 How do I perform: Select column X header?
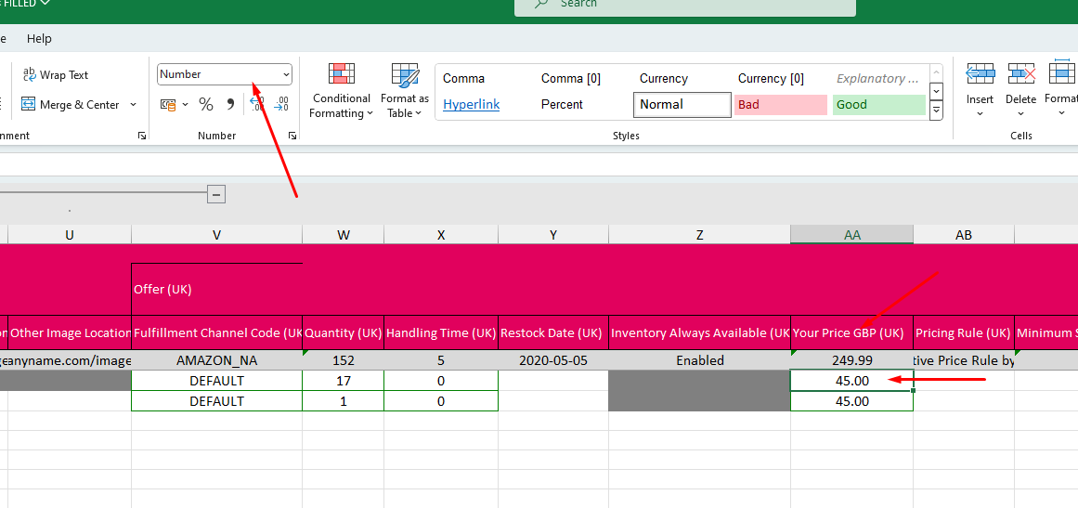441,235
